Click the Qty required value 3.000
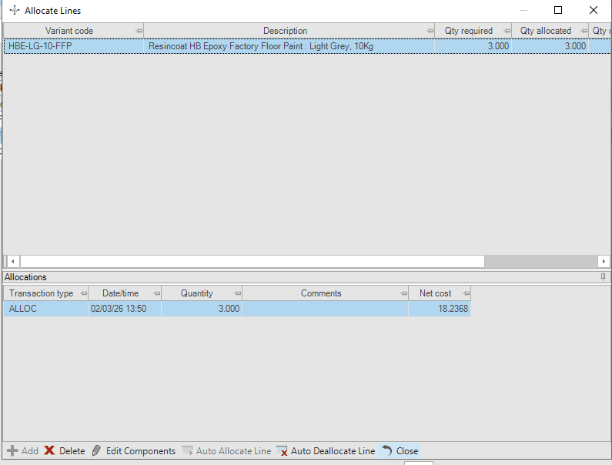Screen dimensions: 612x465 473,46
